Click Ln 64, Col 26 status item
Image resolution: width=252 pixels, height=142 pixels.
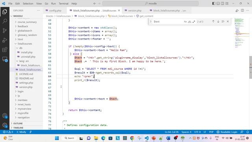tap(172, 132)
